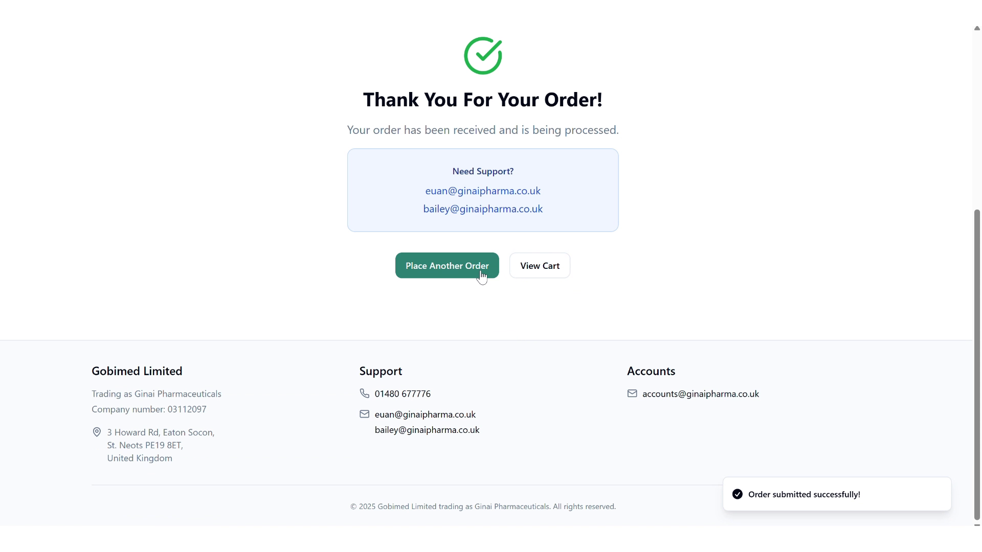Click the checkmark icon in success toast
982x552 pixels.
[737, 494]
